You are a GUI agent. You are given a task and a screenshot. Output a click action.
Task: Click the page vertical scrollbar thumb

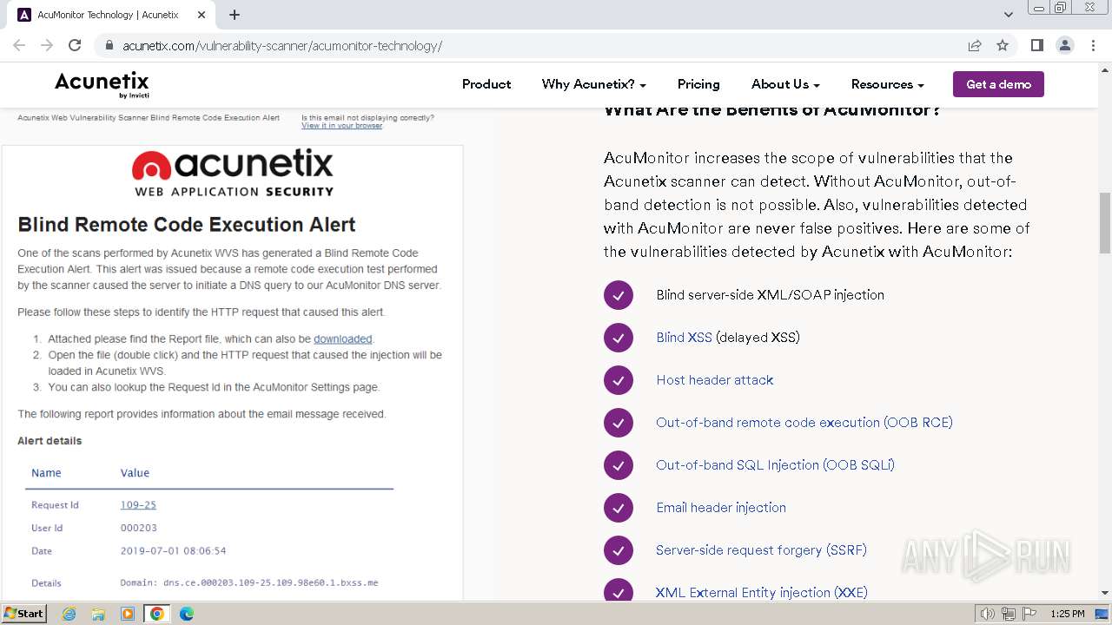point(1104,225)
